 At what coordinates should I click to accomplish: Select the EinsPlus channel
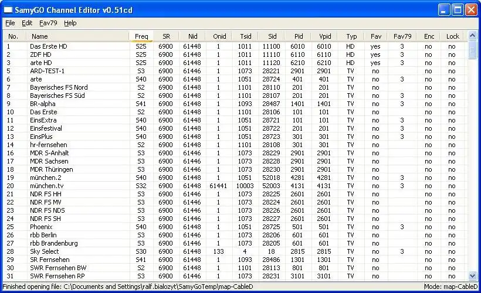(x=41, y=137)
